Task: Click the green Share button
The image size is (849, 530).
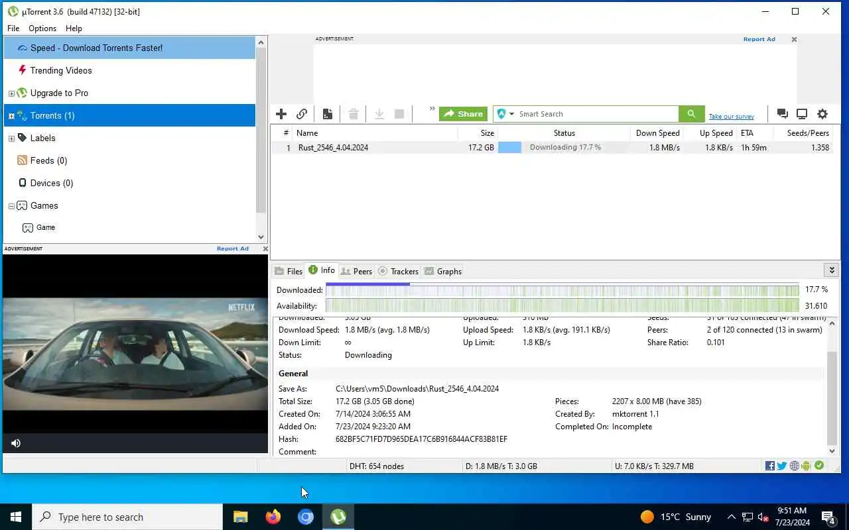Action: pos(463,114)
